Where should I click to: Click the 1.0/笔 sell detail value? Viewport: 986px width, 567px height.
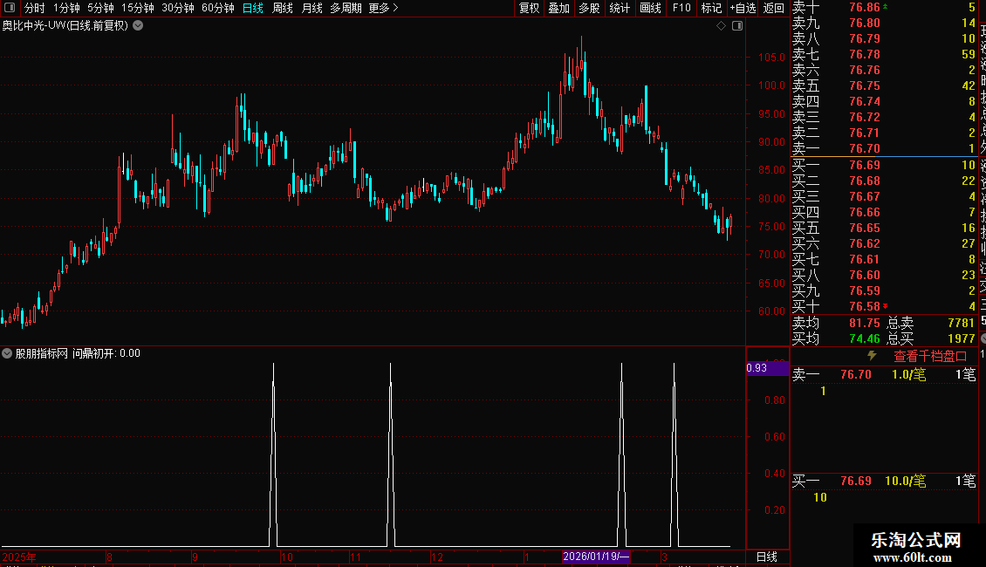[908, 375]
